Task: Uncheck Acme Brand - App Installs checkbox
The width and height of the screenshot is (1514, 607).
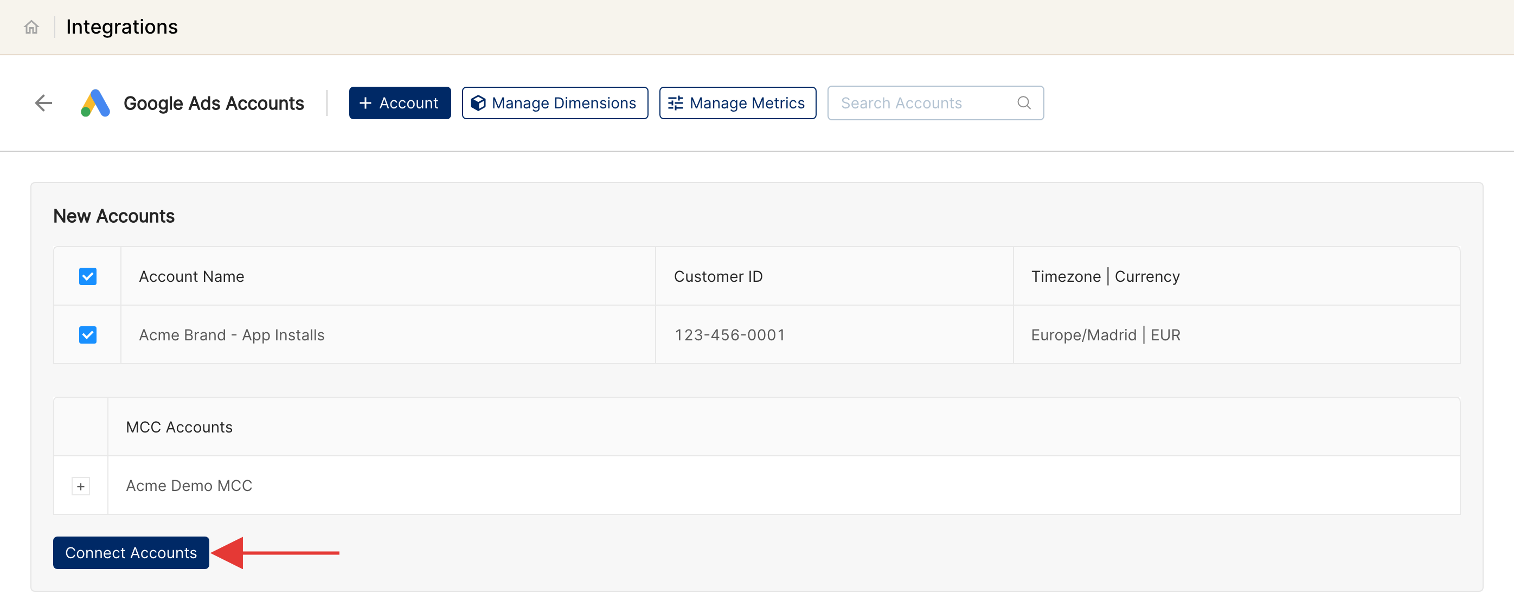Action: click(x=87, y=335)
